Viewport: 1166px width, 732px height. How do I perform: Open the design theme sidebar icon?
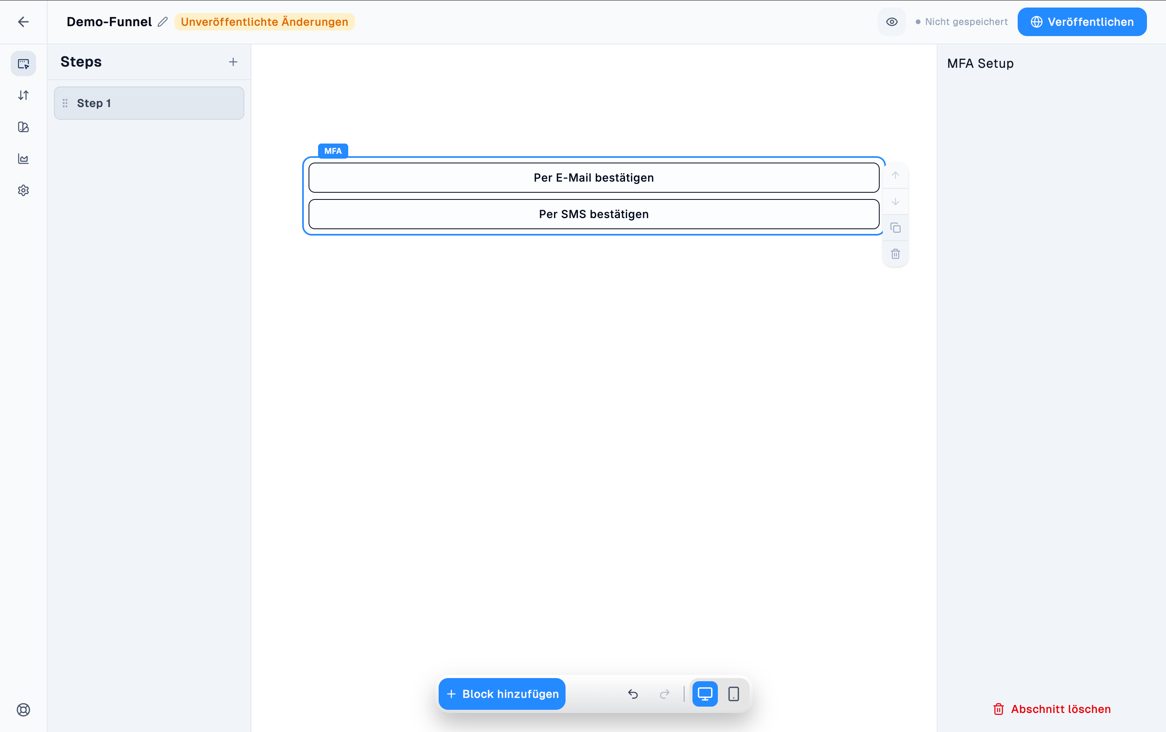click(x=23, y=127)
